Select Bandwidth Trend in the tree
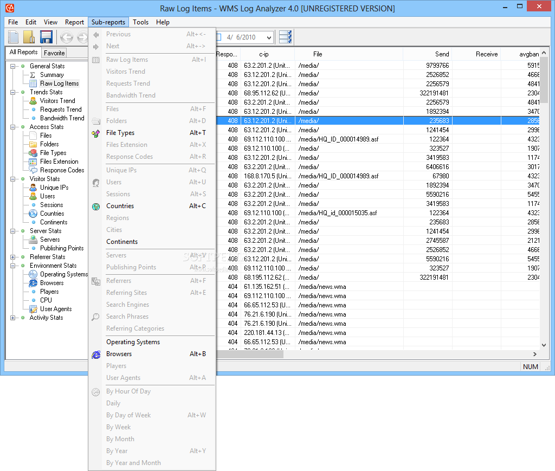 [x=62, y=118]
